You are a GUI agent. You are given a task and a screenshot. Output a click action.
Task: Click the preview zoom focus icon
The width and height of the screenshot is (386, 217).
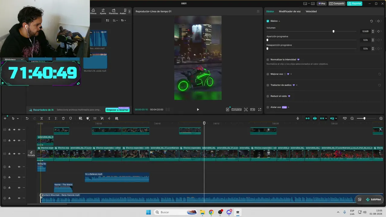pos(246,109)
